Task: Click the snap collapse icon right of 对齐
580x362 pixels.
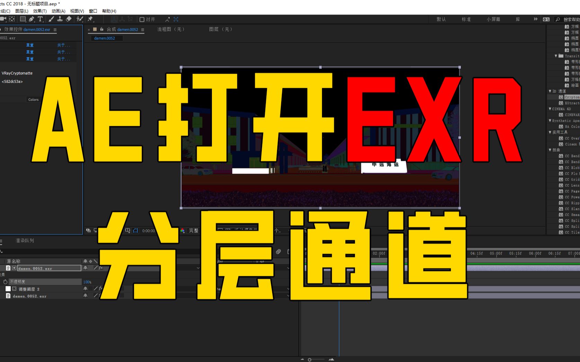Action: (168, 19)
